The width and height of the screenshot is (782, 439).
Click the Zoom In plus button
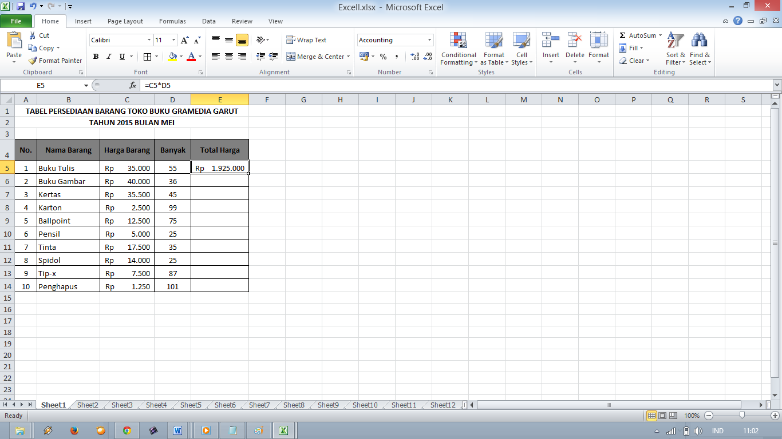[x=775, y=416]
